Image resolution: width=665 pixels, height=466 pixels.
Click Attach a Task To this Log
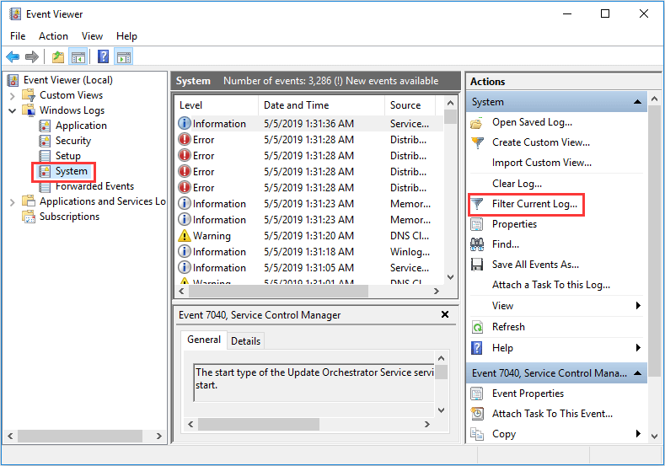coord(550,285)
